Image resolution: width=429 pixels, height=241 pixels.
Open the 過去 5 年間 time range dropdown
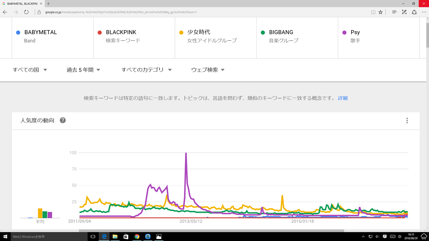(x=83, y=70)
